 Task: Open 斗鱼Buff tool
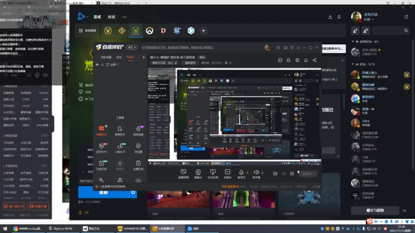(120, 148)
